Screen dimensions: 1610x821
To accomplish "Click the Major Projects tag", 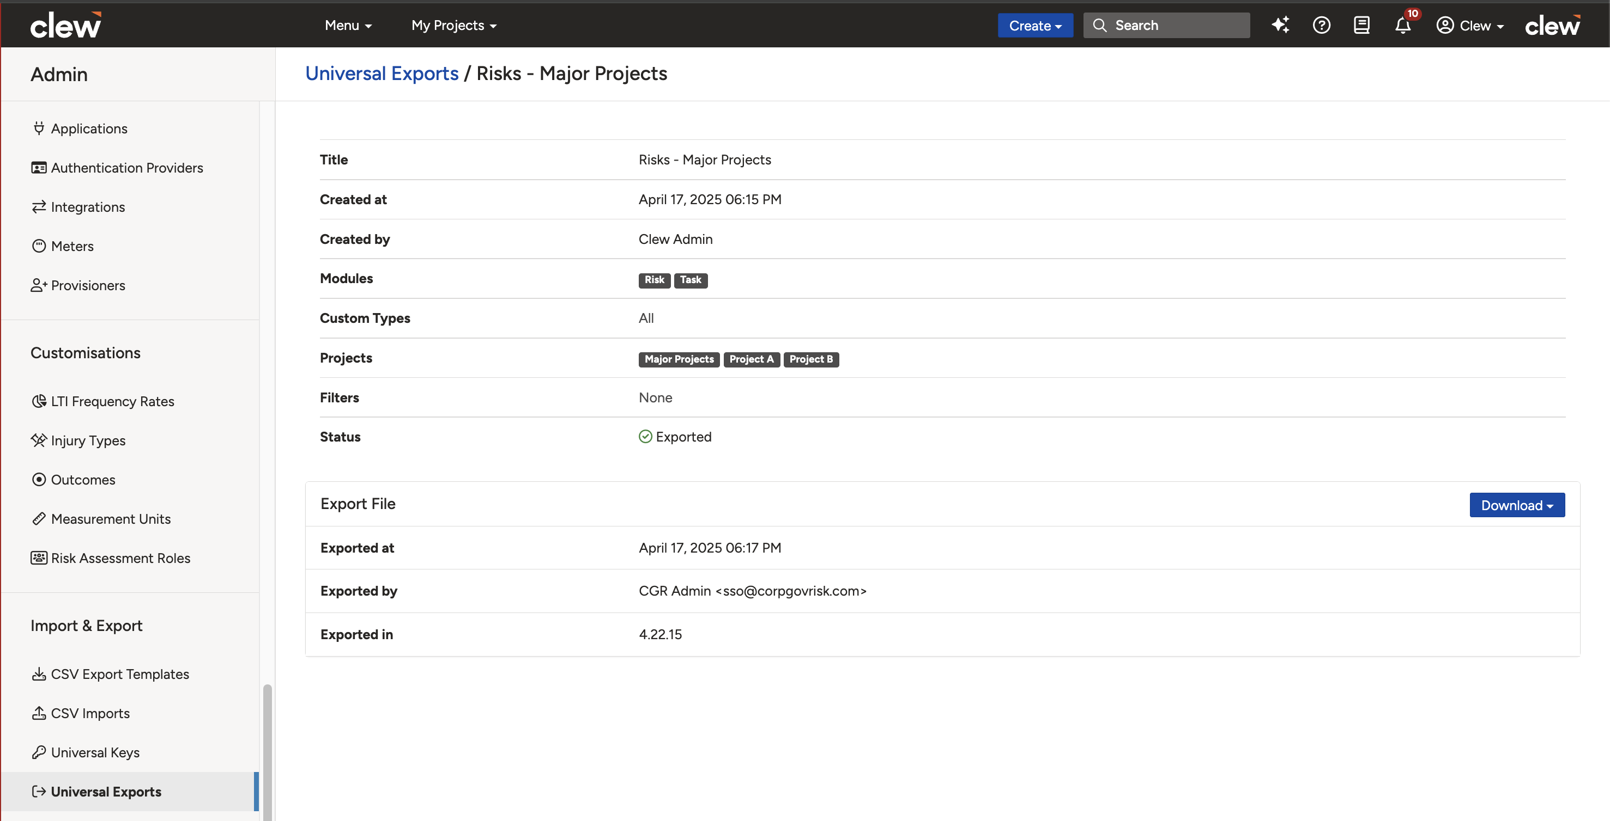I will coord(679,359).
